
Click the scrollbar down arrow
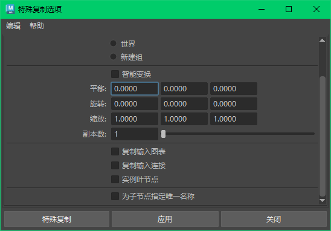click(322, 200)
